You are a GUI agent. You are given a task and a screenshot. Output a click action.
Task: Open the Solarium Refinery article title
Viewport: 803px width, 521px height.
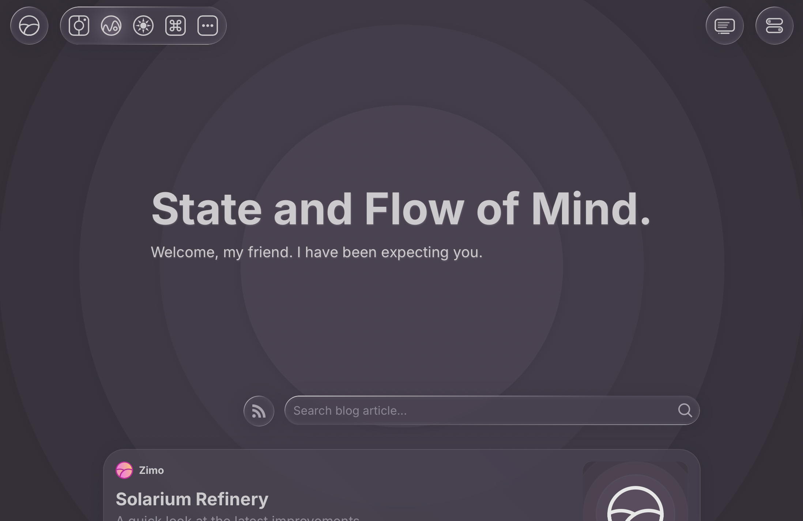[x=192, y=499]
